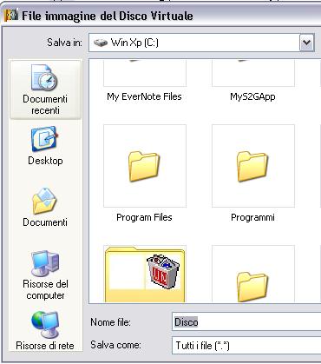Viewport: 321px width, 364px height.
Task: Select the folder thumbnail with the recycle bin image
Action: tap(145, 274)
